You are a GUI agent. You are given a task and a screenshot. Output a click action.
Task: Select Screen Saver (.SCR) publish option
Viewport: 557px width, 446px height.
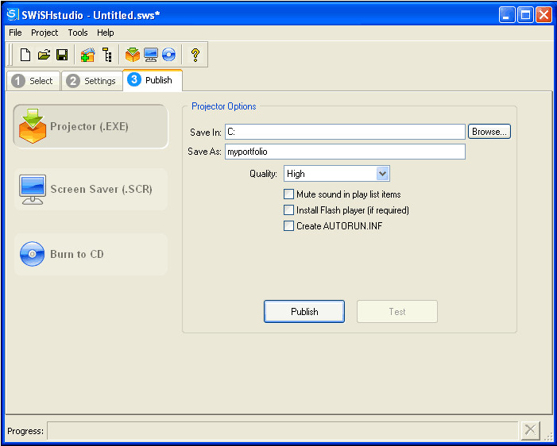point(91,190)
